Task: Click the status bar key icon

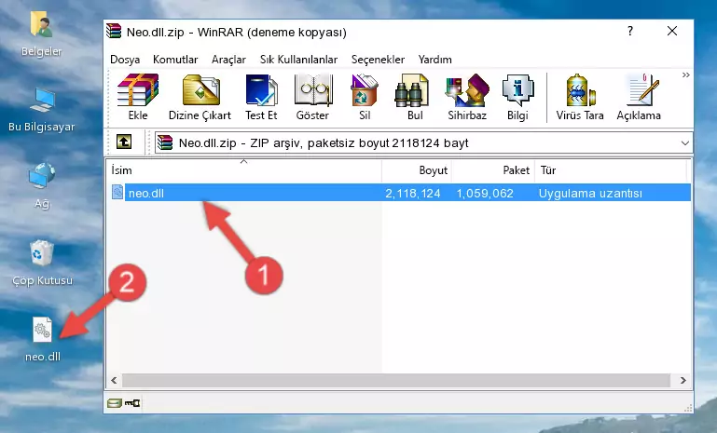Action: 132,403
